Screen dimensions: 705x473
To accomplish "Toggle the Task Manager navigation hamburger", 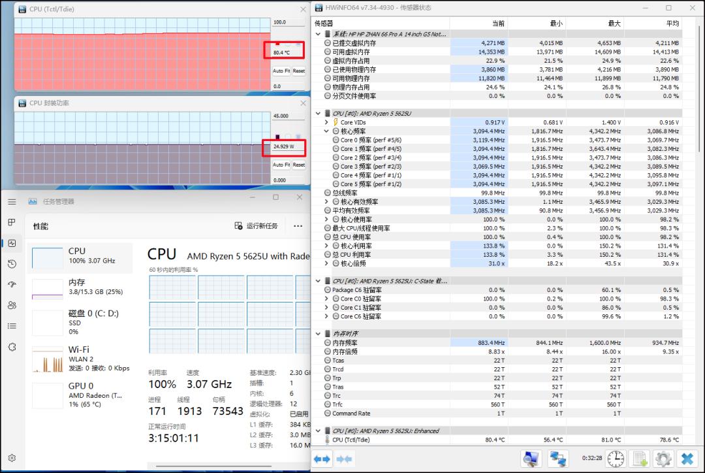I will pyautogui.click(x=12, y=201).
